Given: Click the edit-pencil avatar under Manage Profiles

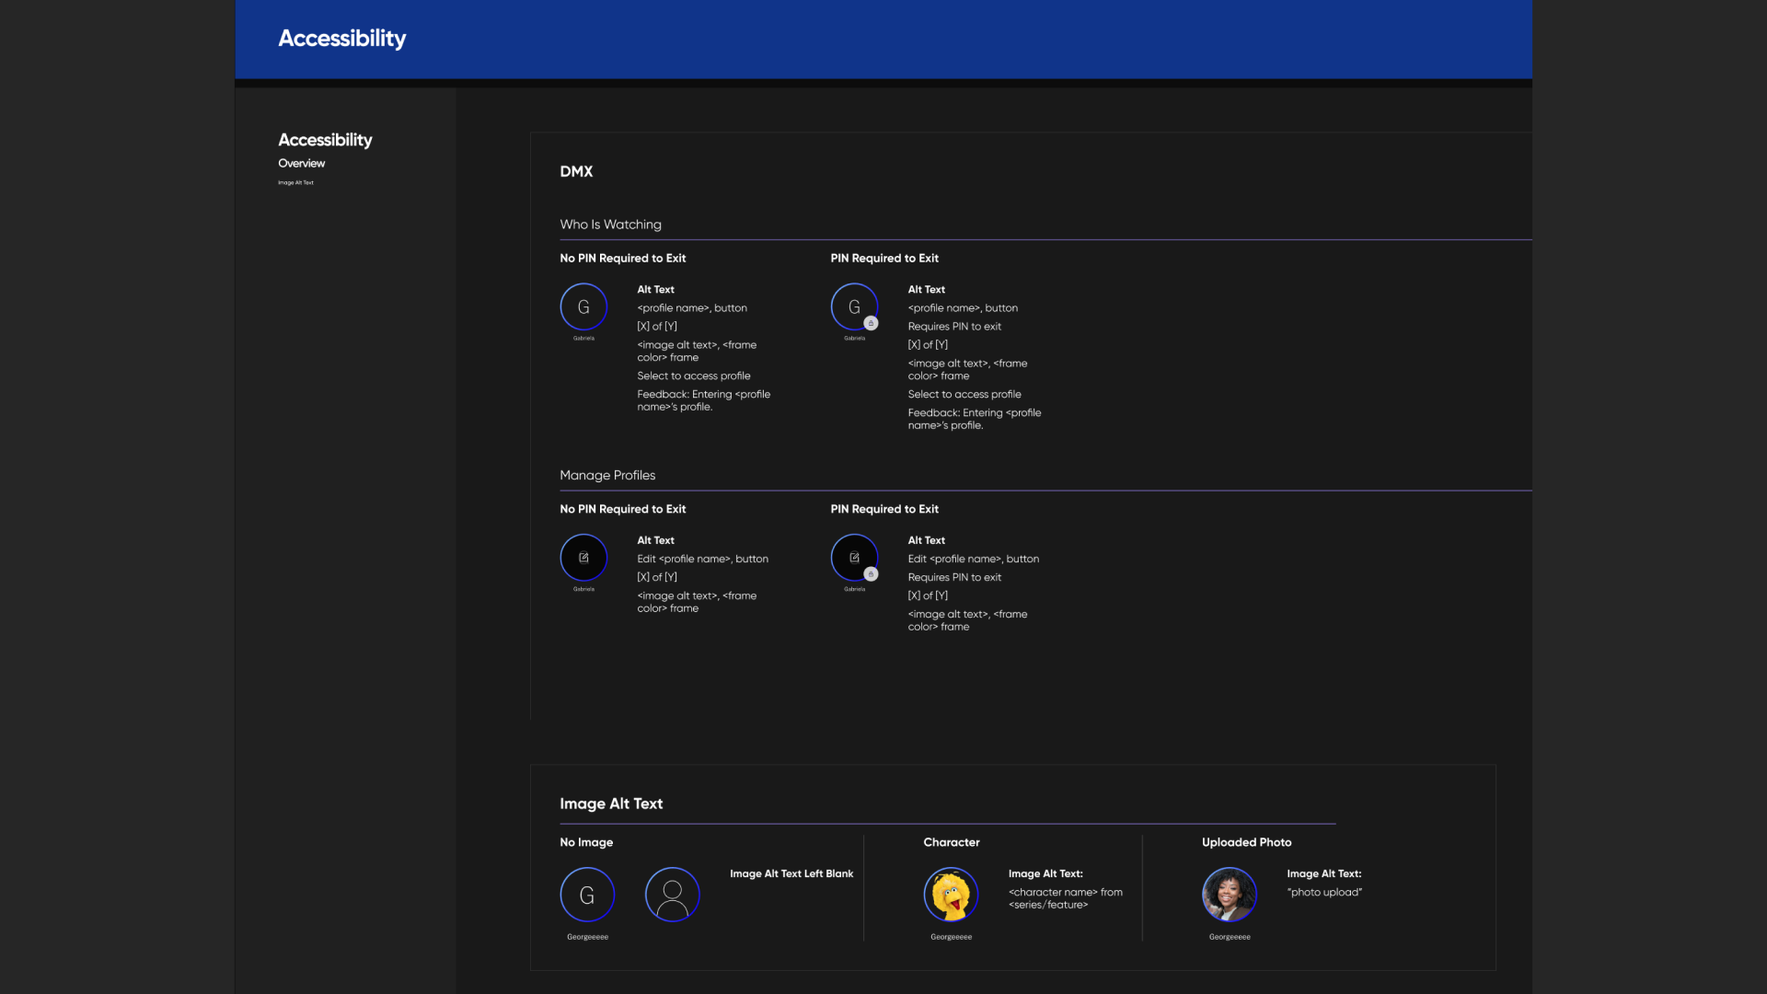Looking at the screenshot, I should pos(583,557).
